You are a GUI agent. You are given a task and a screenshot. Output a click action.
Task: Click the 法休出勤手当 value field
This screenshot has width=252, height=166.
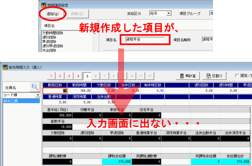pyautogui.click(x=206, y=139)
